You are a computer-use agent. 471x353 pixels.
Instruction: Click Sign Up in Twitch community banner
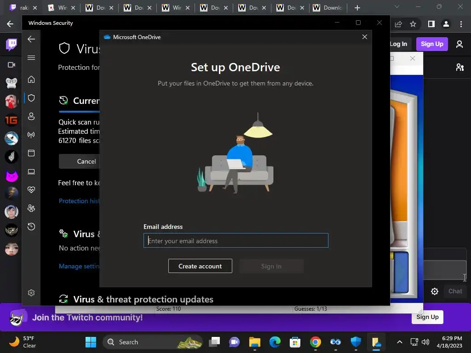(x=427, y=317)
